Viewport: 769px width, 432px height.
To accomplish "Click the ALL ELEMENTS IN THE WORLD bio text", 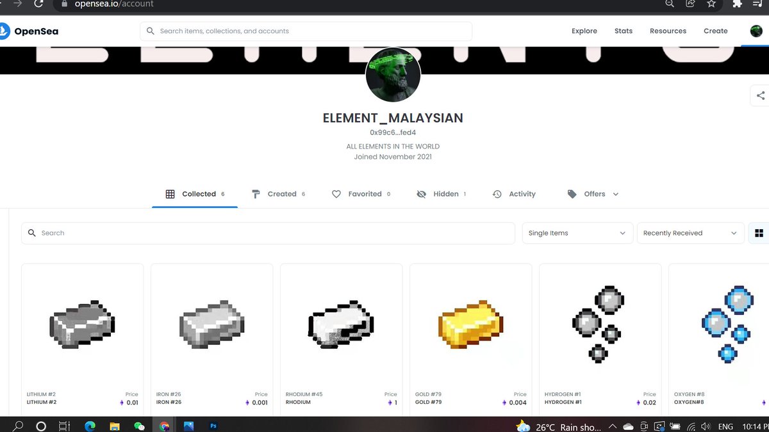I will click(393, 147).
